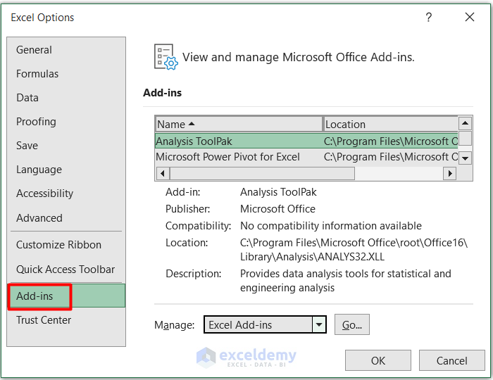Image resolution: width=493 pixels, height=380 pixels.
Task: Click the Add-ins header icon
Action: 166,57
